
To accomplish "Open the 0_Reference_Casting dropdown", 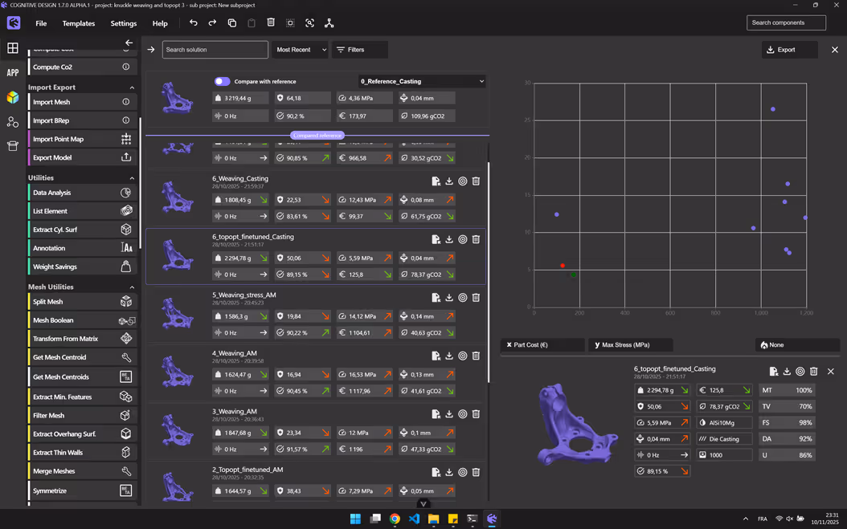I will coord(421,81).
